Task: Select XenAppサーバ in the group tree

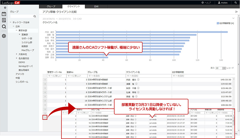Action: [25, 66]
